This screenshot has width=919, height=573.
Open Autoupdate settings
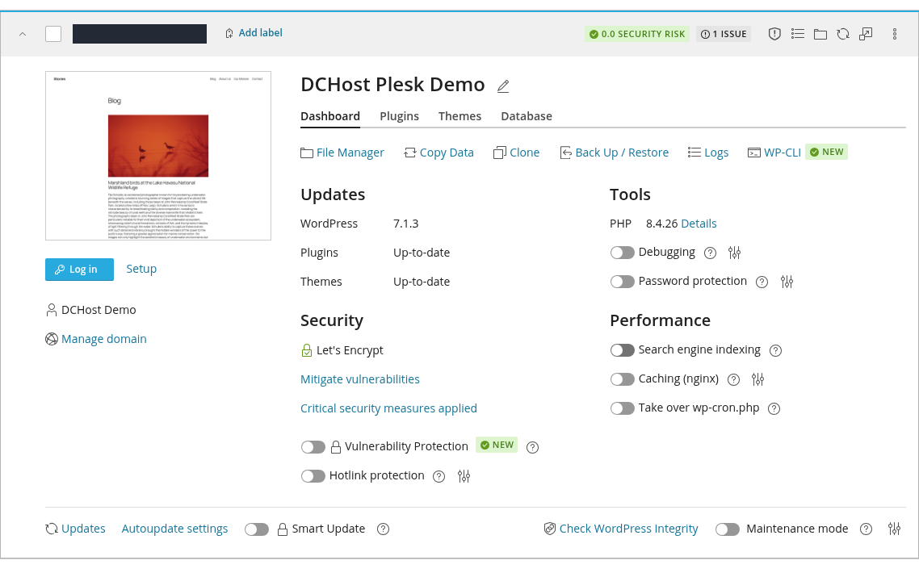pyautogui.click(x=174, y=529)
